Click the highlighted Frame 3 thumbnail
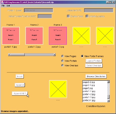116x114 pixels. tap(58, 36)
